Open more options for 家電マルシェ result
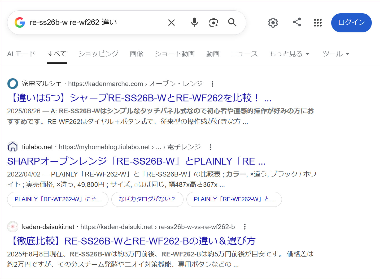Screen dimensions: 380x279 (212, 84)
